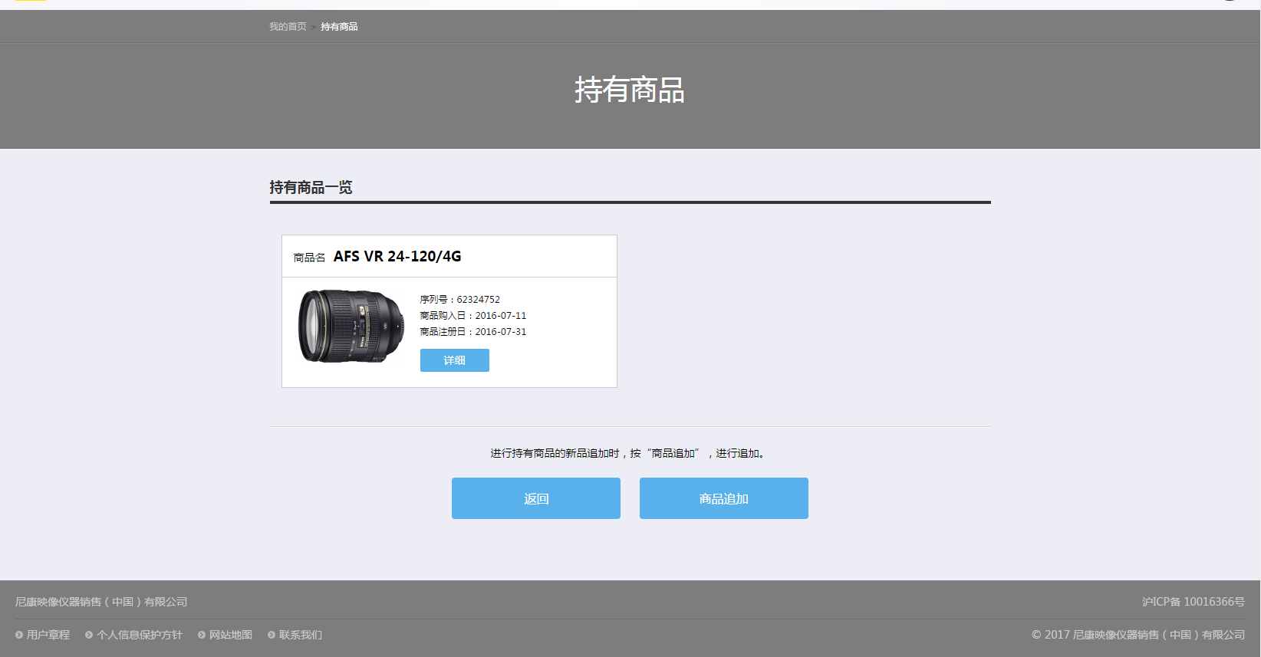
Task: Click the © 2017 copyright text
Action: (1138, 635)
